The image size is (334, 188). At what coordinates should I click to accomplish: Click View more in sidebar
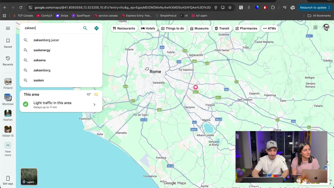point(8,149)
